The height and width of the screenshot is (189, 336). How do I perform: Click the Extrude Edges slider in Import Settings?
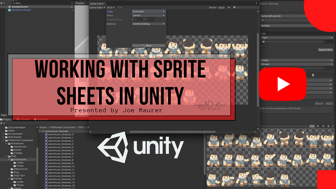pos(291,41)
